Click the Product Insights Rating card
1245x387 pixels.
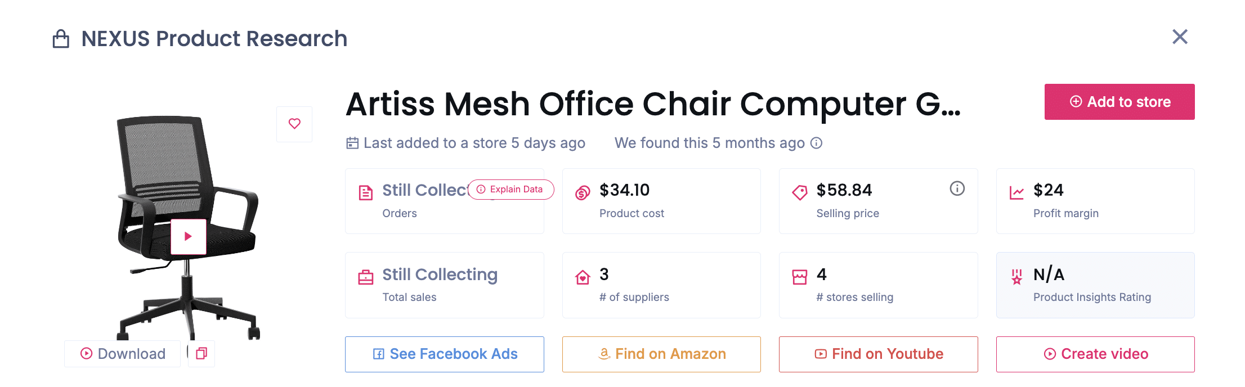[1095, 285]
